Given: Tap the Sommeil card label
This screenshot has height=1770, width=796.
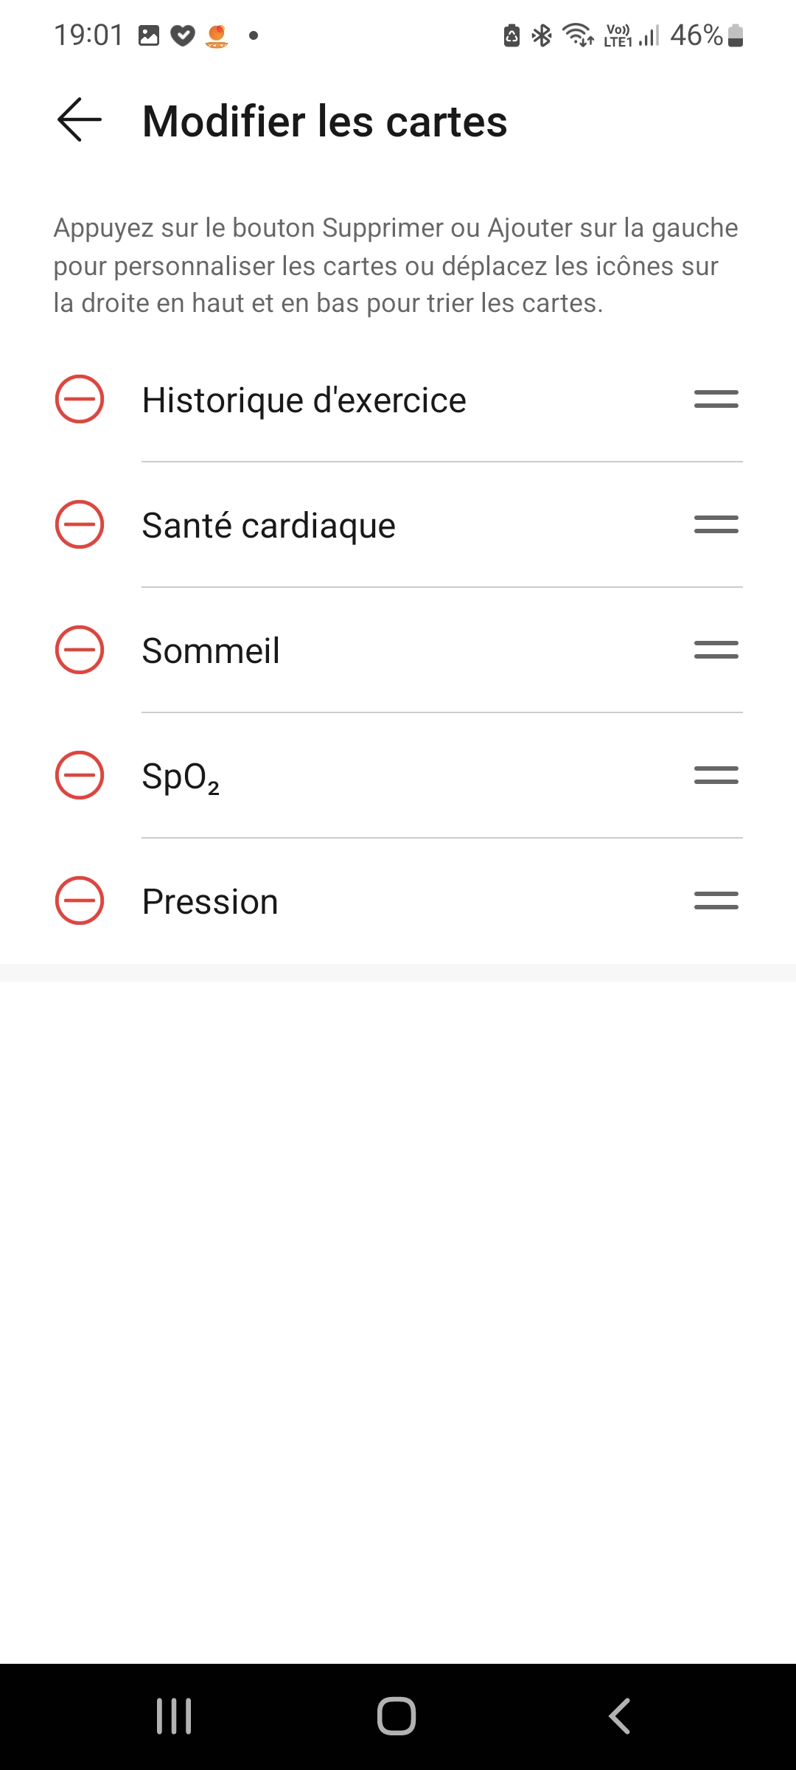Looking at the screenshot, I should pyautogui.click(x=211, y=651).
